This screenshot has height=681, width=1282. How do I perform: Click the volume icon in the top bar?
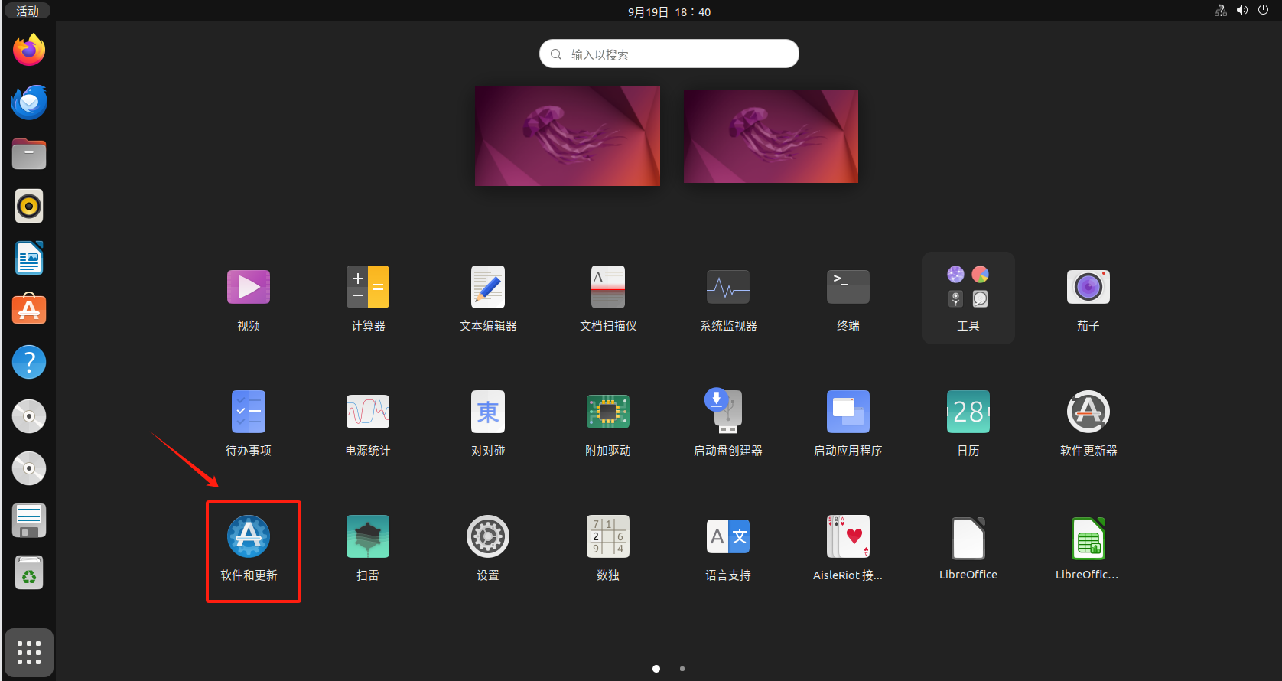1242,10
